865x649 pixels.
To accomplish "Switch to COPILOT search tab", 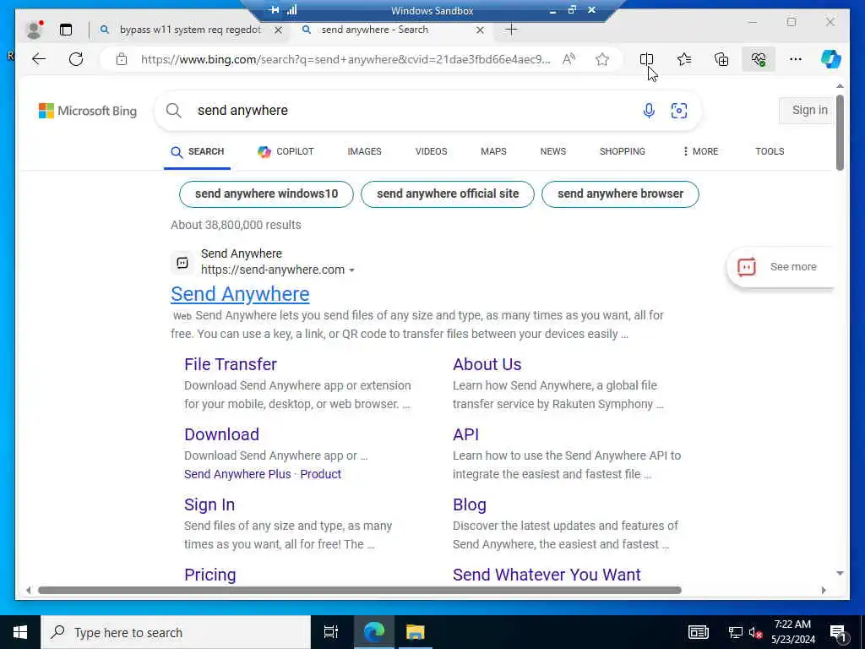I will click(286, 151).
